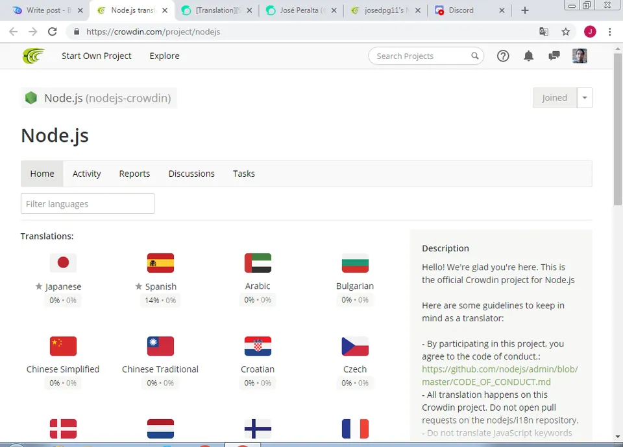Switch to the Tasks tab
623x447 pixels.
point(244,174)
